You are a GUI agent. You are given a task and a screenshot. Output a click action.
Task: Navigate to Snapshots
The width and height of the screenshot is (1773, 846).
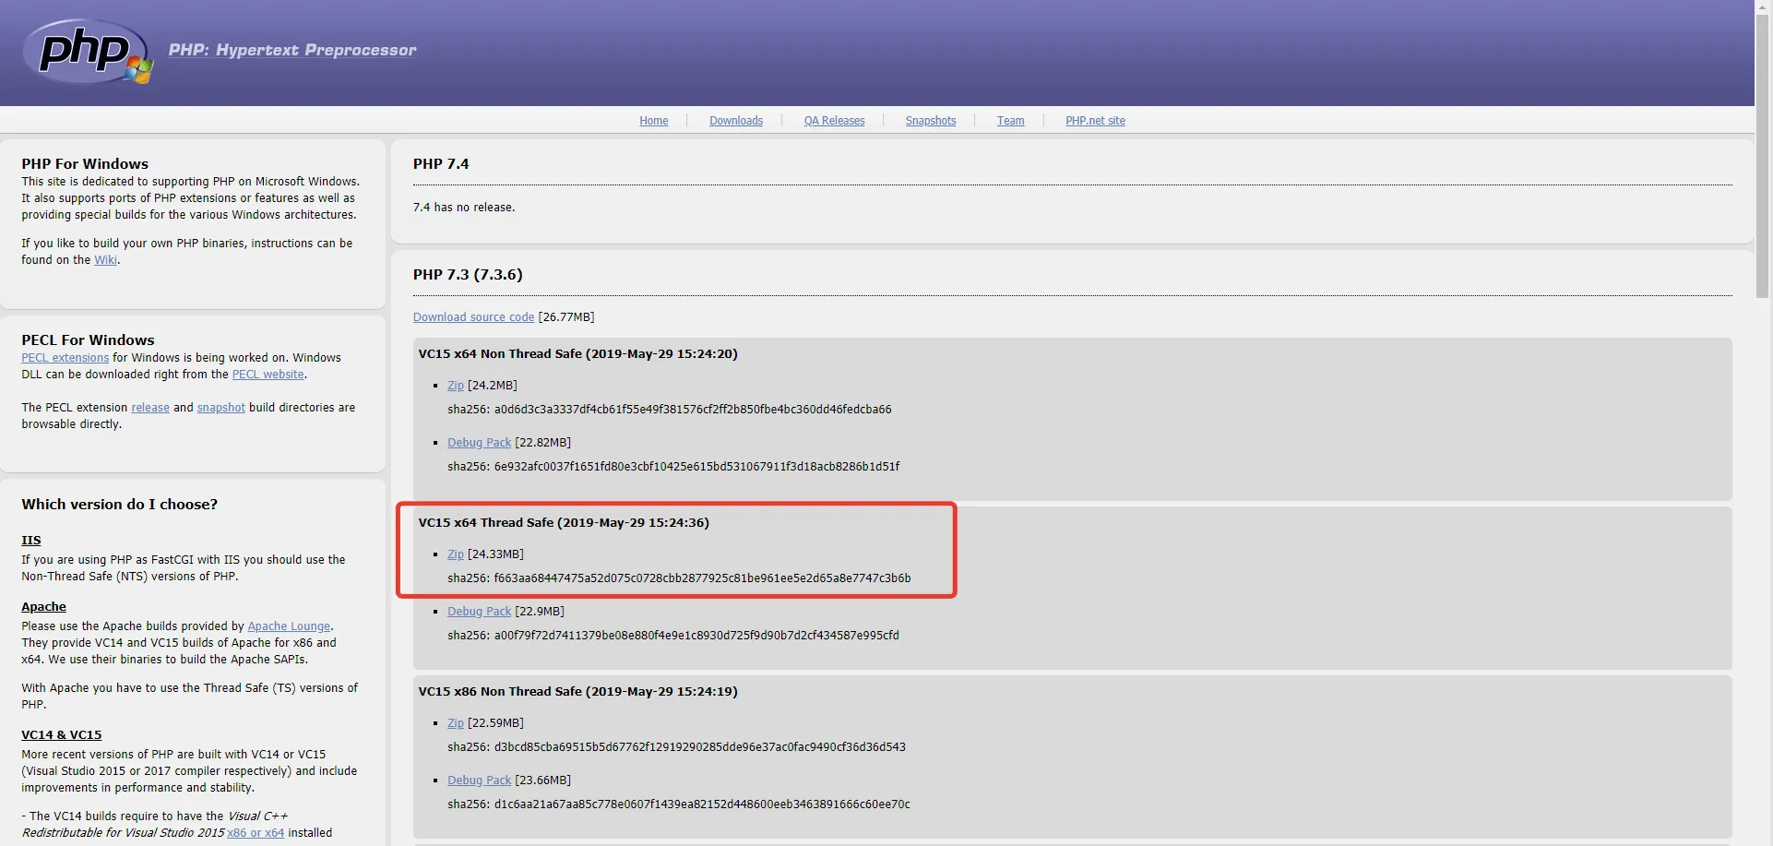point(930,121)
